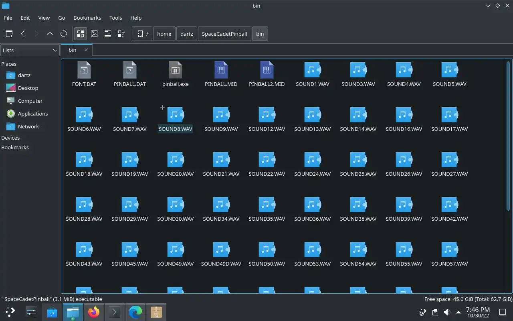The height and width of the screenshot is (321, 513).
Task: Open Computer in Places sidebar
Action: [x=30, y=101]
